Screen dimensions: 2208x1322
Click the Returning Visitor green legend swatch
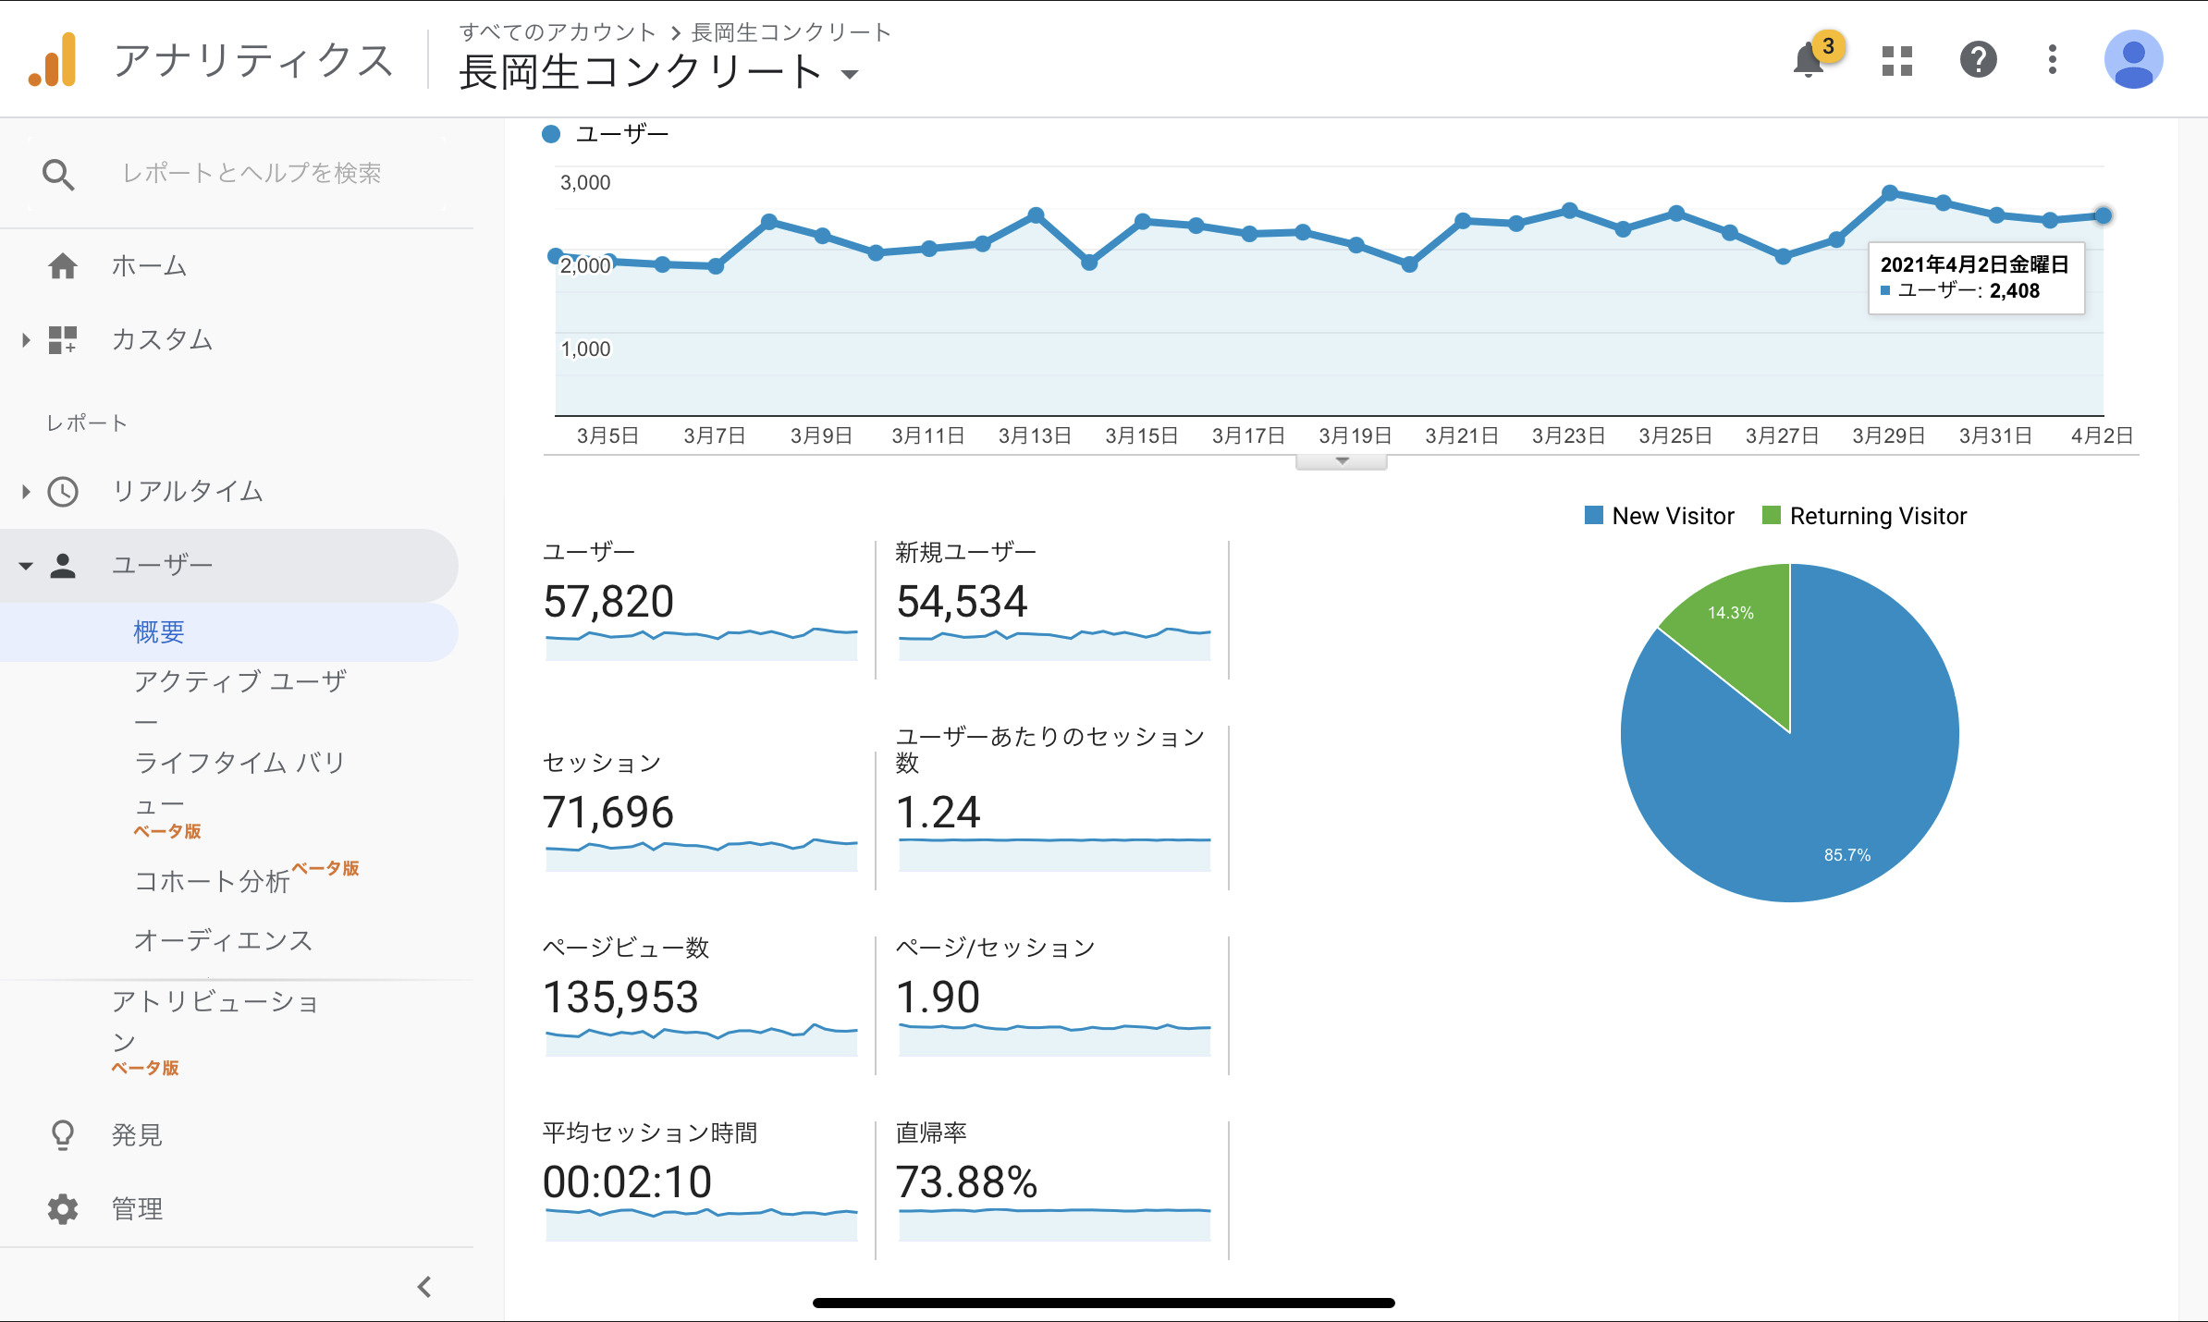click(x=1771, y=515)
